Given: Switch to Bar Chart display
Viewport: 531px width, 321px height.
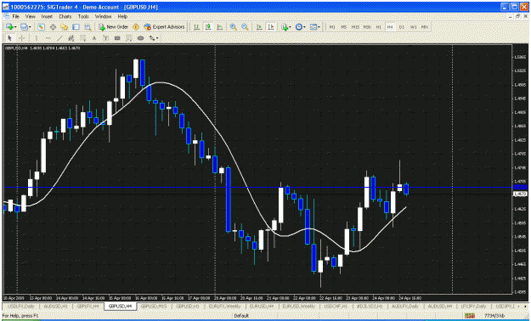Looking at the screenshot, I should [x=196, y=27].
